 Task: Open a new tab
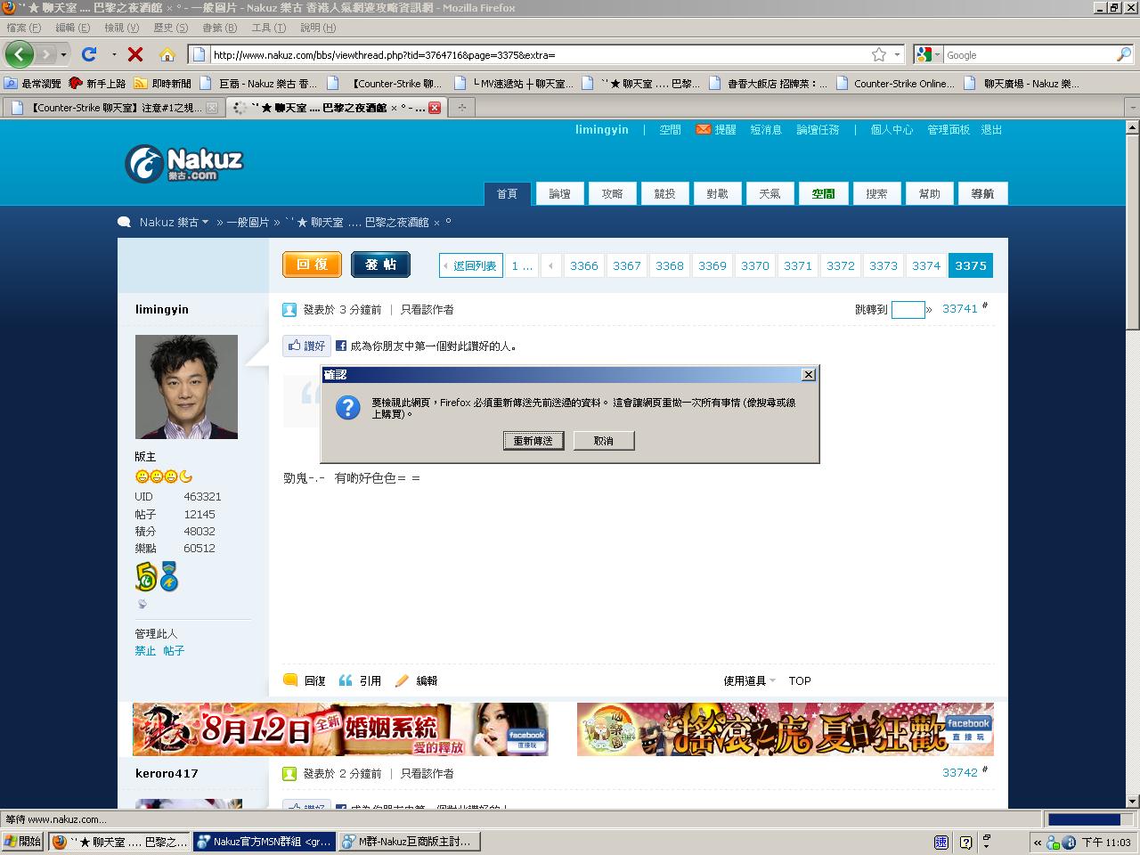pyautogui.click(x=461, y=108)
